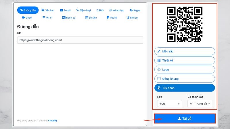Expand the Logo section
Image resolution: width=230 pixels, height=129 pixels.
[x=185, y=70]
